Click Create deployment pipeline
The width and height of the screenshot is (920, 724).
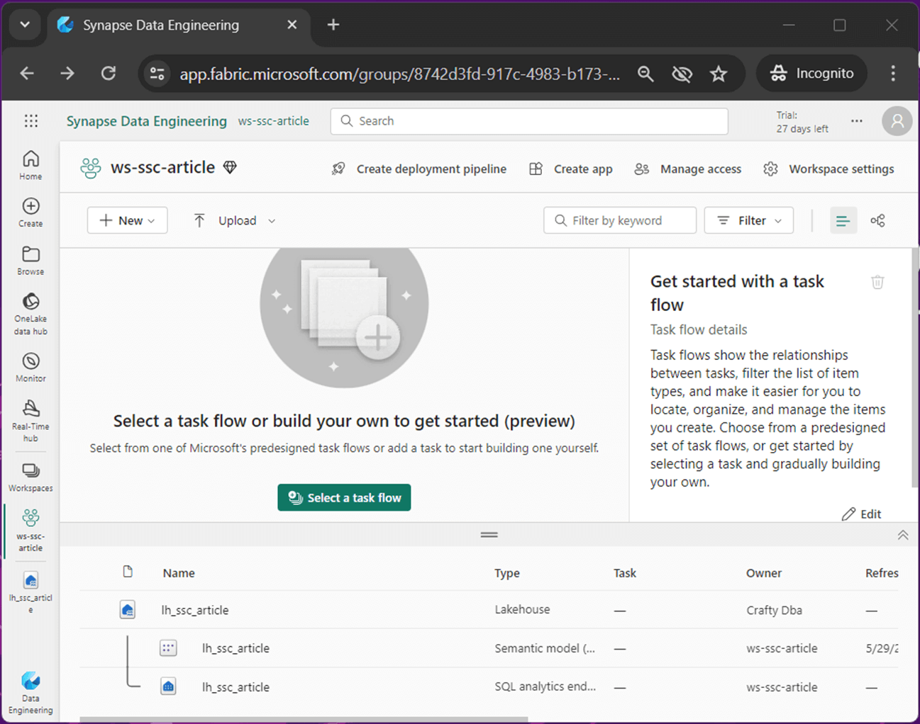[x=419, y=169]
